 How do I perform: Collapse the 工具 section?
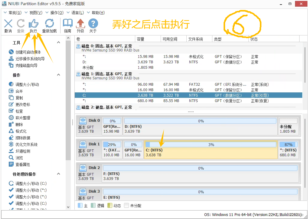pyautogui.click(x=58, y=42)
